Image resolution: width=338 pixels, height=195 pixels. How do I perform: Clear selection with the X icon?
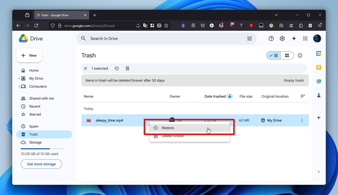[x=85, y=68]
